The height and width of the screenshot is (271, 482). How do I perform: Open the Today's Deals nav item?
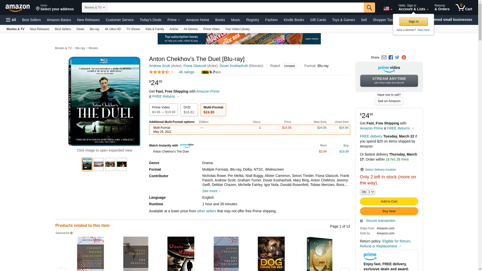[150, 20]
